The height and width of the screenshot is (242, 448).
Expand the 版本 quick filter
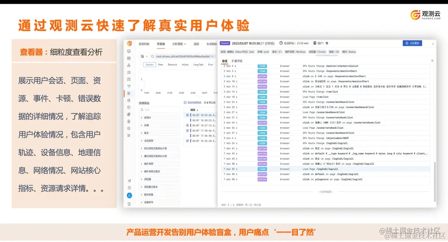[x=160, y=133]
